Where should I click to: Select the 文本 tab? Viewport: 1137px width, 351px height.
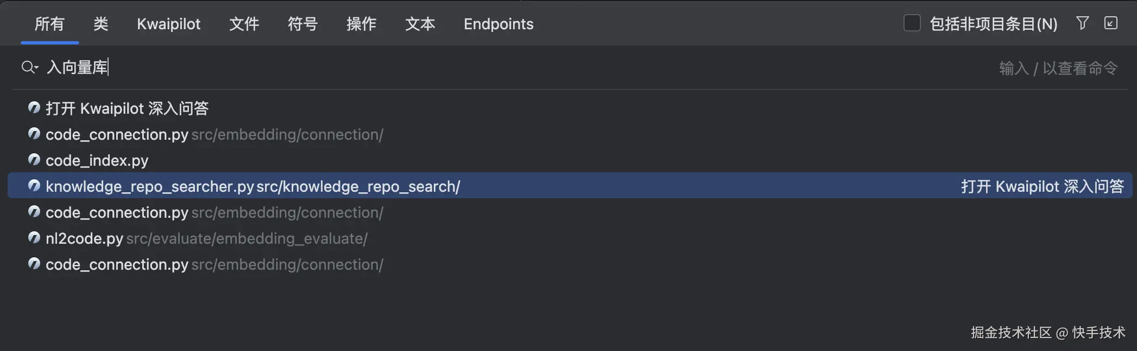click(x=420, y=24)
